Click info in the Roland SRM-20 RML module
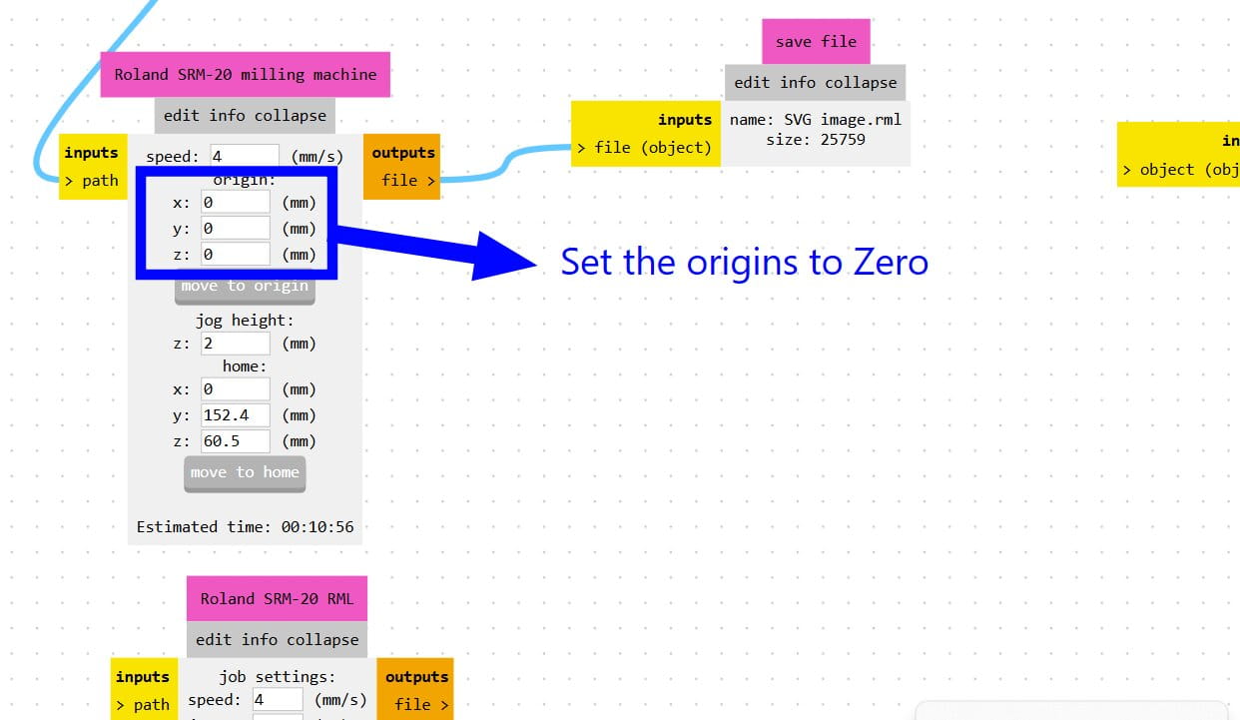 (x=259, y=640)
